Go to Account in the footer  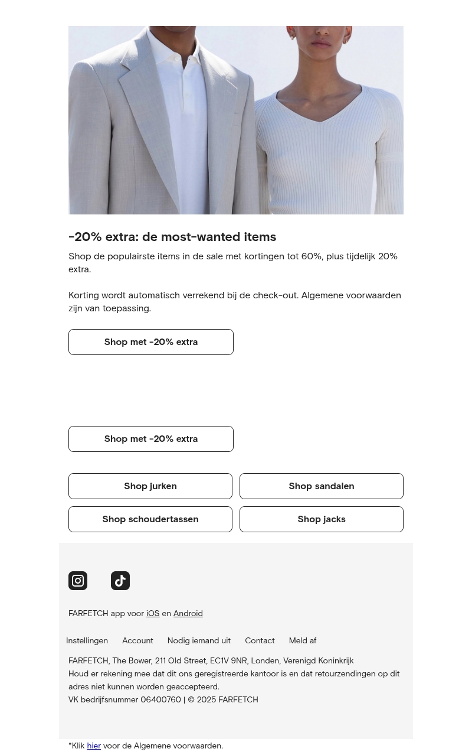pos(137,640)
